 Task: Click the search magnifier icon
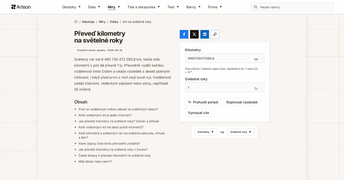pos(255,7)
